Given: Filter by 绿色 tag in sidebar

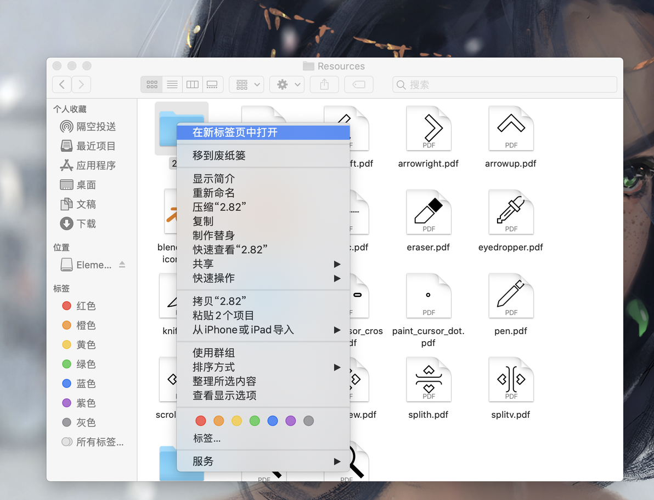Looking at the screenshot, I should (x=79, y=364).
